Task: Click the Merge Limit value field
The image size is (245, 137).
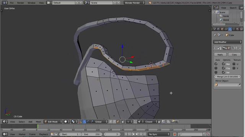Action: coord(227,76)
